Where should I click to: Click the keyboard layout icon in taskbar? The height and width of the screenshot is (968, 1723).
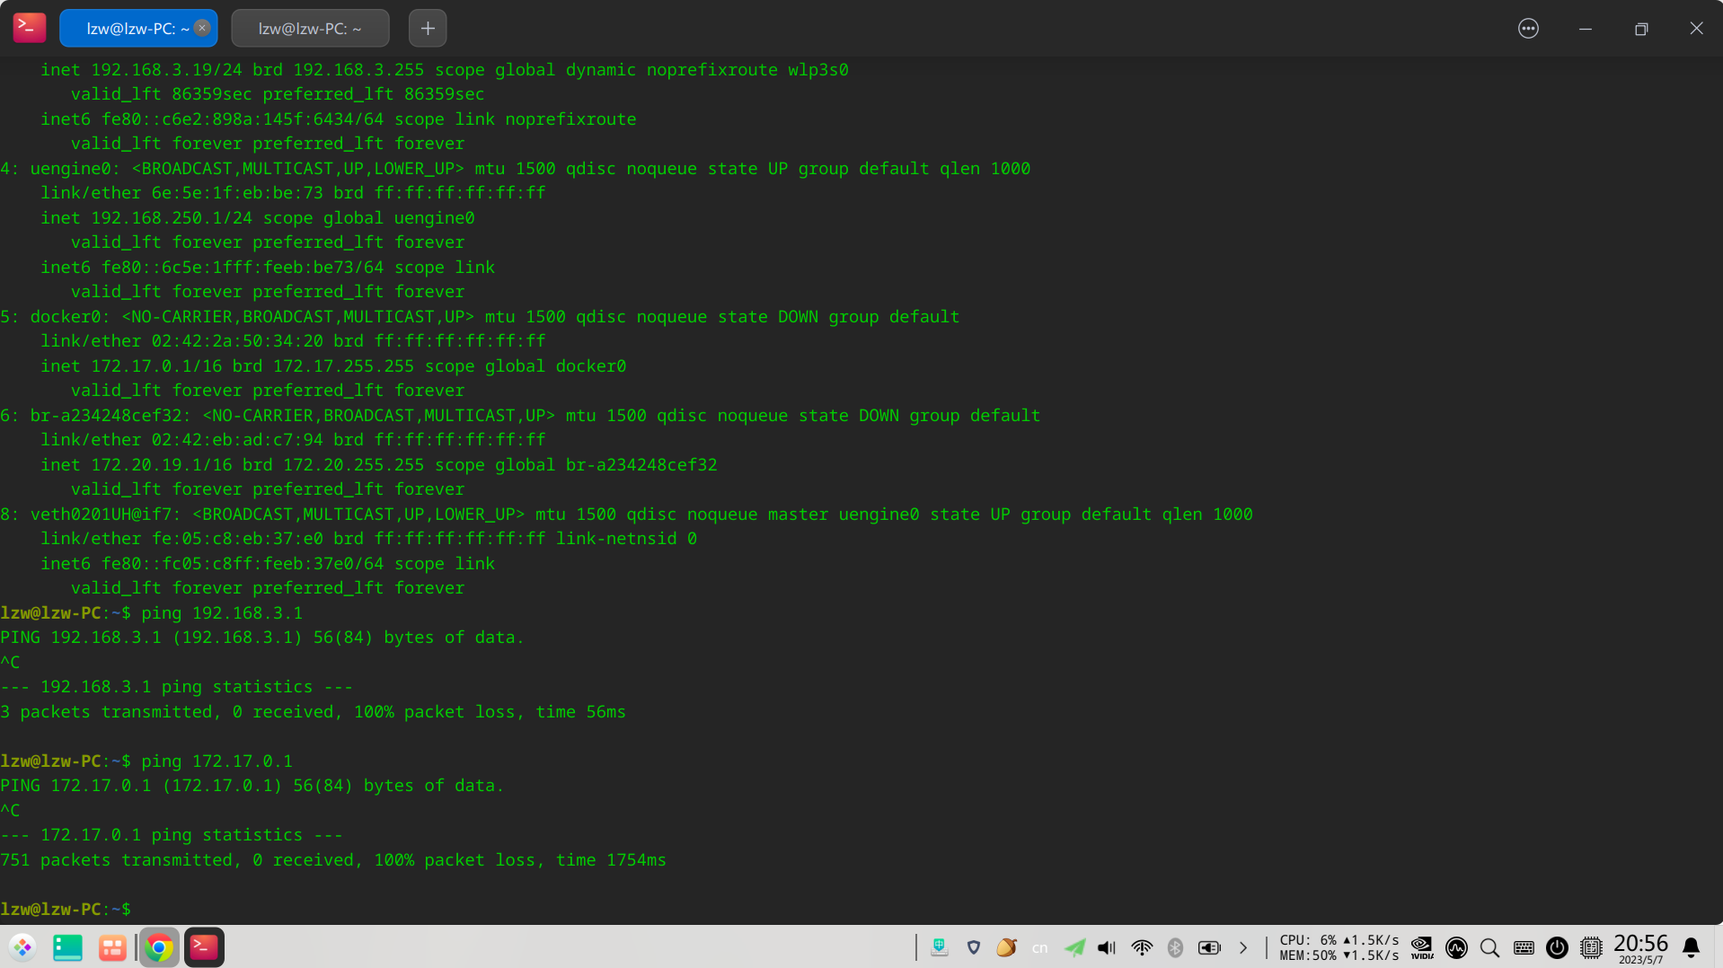[x=1524, y=947]
